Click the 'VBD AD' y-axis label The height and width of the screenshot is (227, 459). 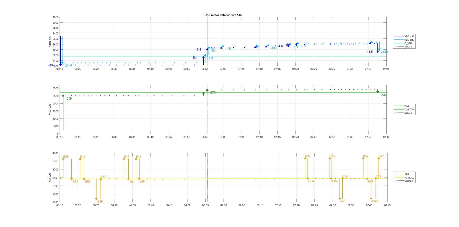(50, 41)
